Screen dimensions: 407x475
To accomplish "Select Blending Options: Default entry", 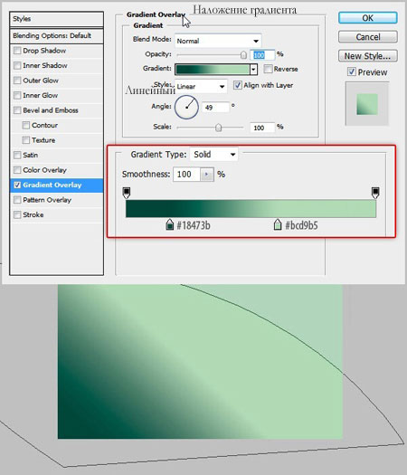I will [57, 36].
